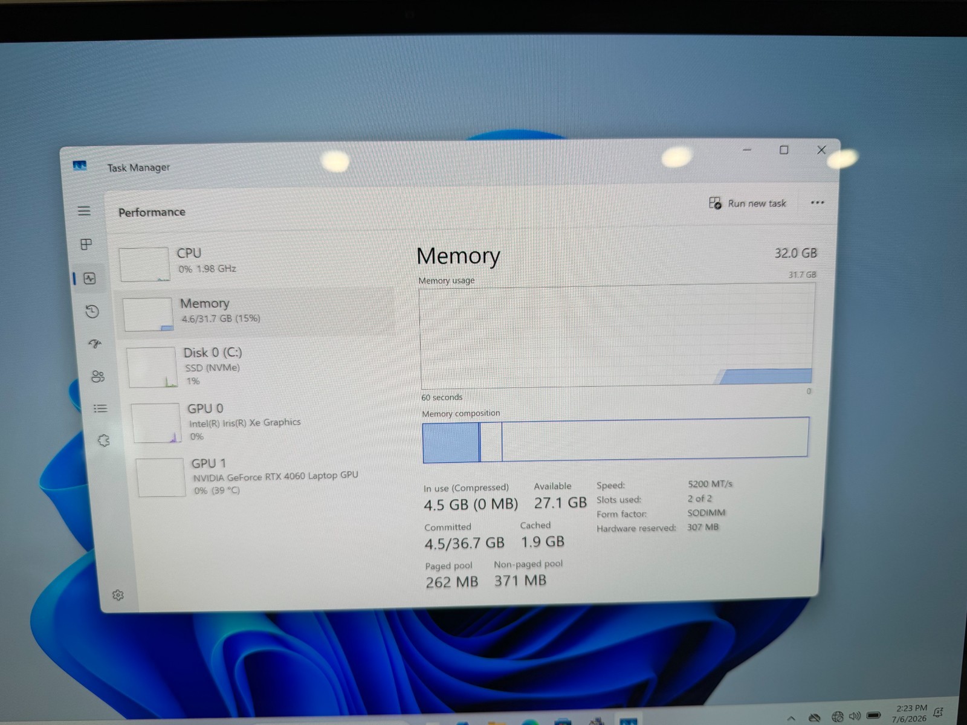The width and height of the screenshot is (967, 725).
Task: Select the Memory performance entry
Action: coord(255,311)
